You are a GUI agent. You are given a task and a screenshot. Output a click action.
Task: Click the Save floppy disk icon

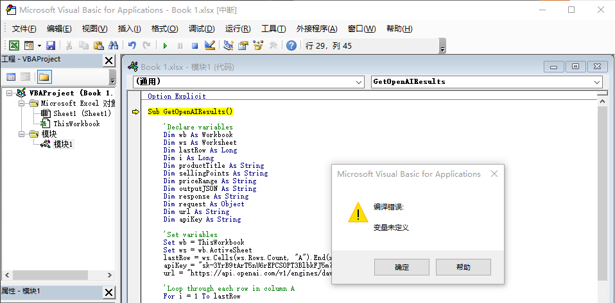[x=50, y=45]
